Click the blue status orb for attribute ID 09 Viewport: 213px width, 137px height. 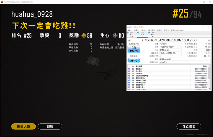(129, 87)
